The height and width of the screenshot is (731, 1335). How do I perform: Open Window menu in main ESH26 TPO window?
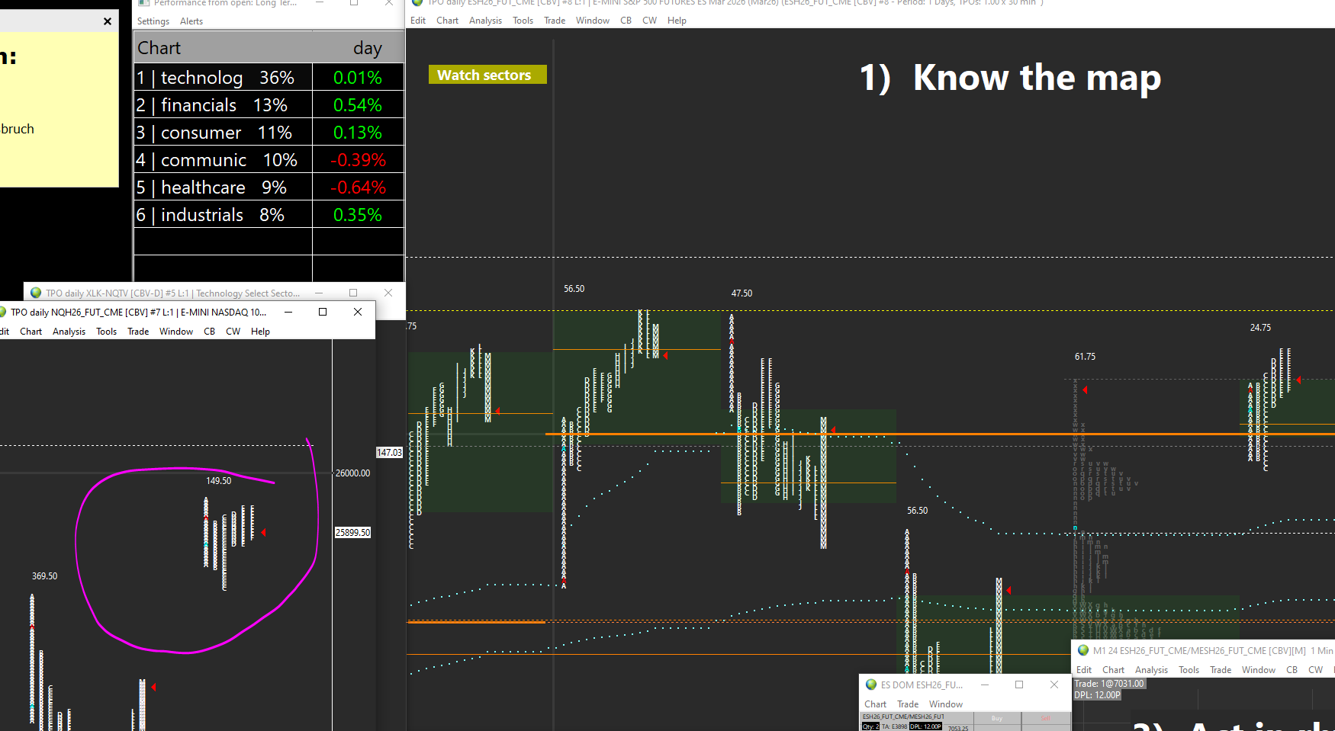(593, 21)
